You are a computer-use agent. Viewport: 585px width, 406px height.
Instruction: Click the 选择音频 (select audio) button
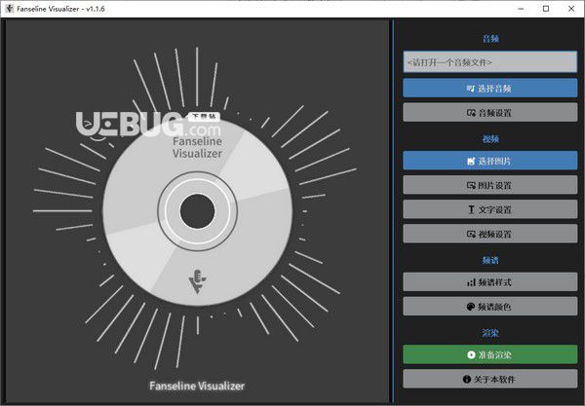coord(489,89)
